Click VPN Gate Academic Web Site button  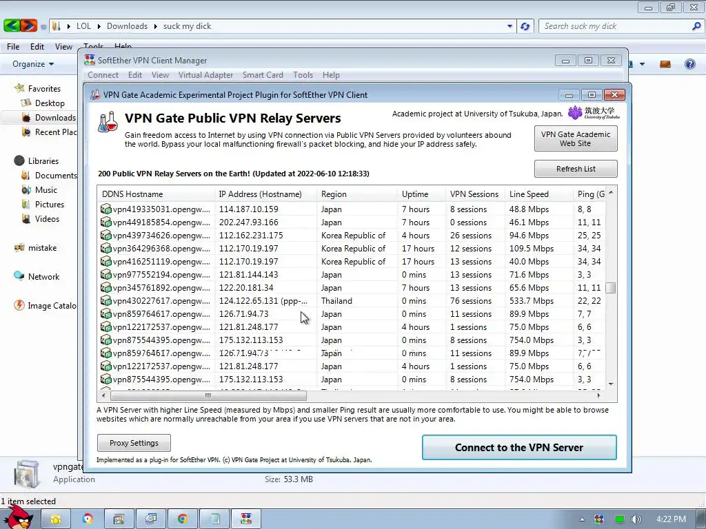tap(576, 138)
